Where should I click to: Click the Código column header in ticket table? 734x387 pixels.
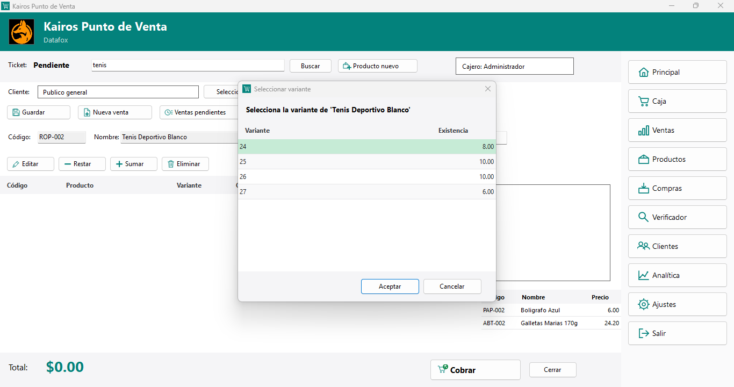click(17, 185)
